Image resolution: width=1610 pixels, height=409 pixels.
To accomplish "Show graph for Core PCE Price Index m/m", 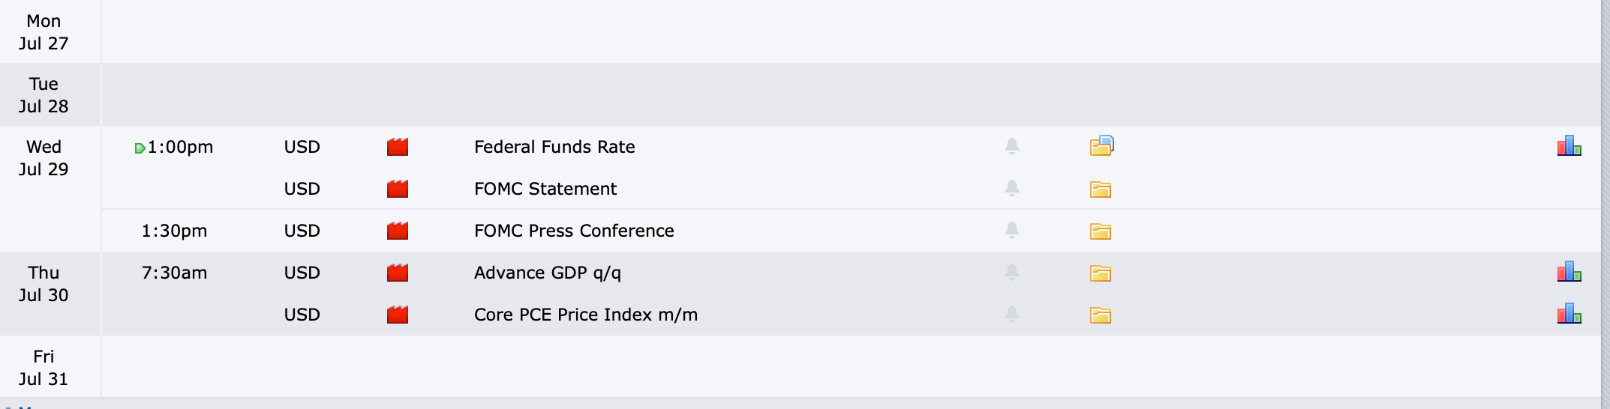I will [1569, 314].
